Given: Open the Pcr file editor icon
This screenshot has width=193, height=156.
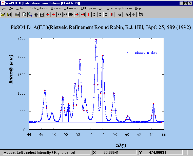Looking at the screenshot, I should click(127, 15).
